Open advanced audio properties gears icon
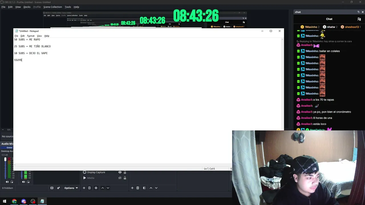The height and width of the screenshot is (205, 365). pos(58,188)
